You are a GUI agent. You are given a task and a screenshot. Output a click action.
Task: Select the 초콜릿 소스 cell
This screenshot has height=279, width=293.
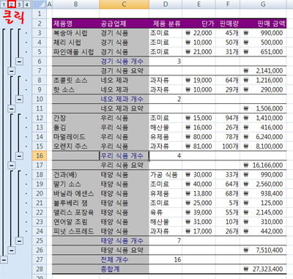(x=75, y=80)
